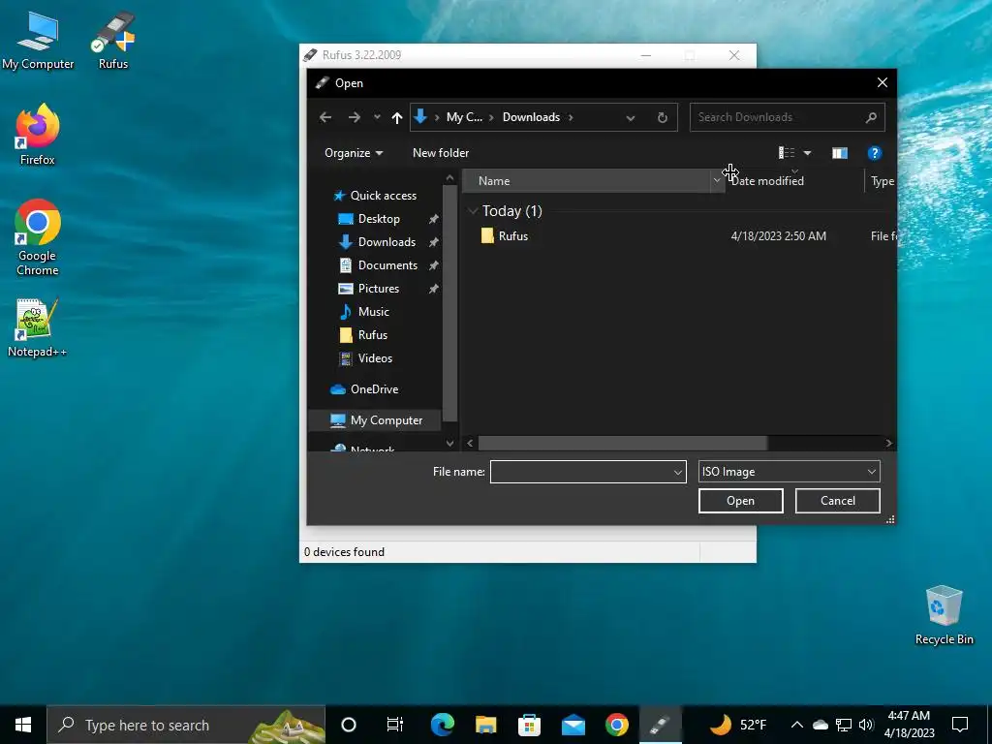Sort by Date modified column
The height and width of the screenshot is (744, 992).
[x=794, y=181]
